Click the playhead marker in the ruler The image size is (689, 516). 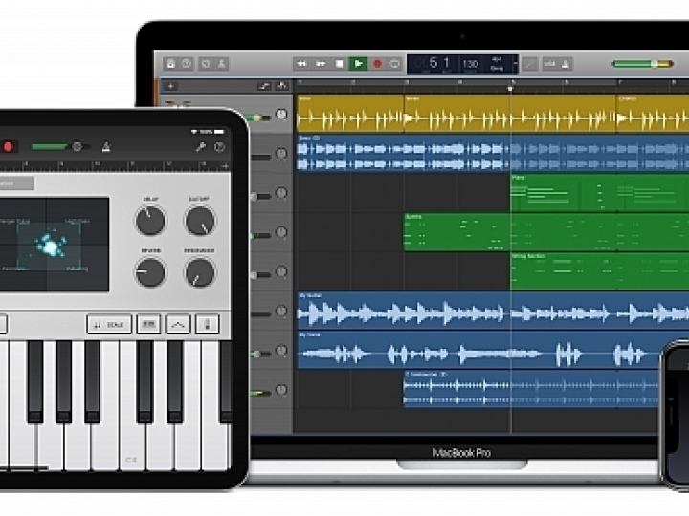tap(510, 89)
